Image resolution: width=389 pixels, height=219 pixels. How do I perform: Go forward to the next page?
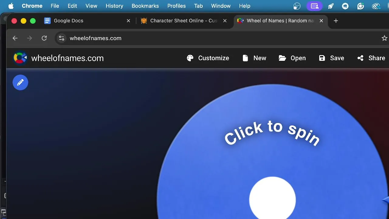[29, 38]
